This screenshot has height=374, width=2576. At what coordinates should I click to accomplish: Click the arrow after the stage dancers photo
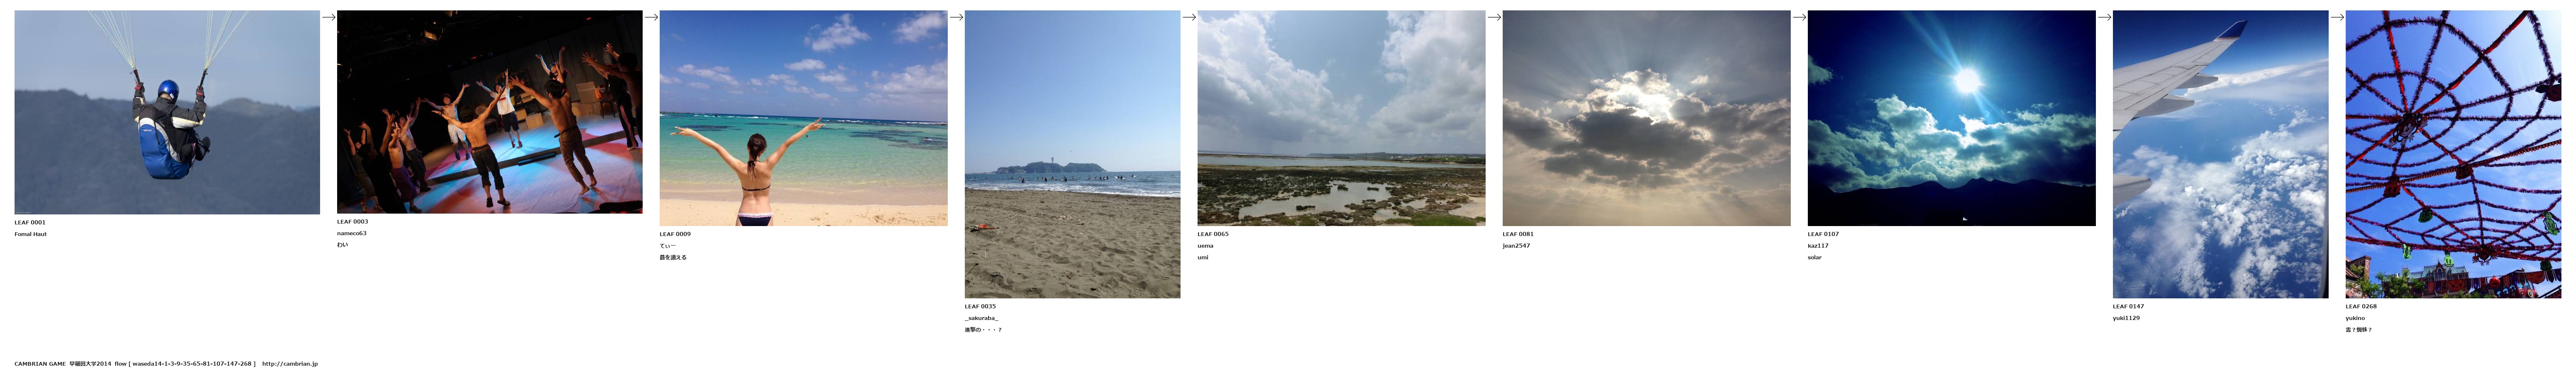click(651, 17)
